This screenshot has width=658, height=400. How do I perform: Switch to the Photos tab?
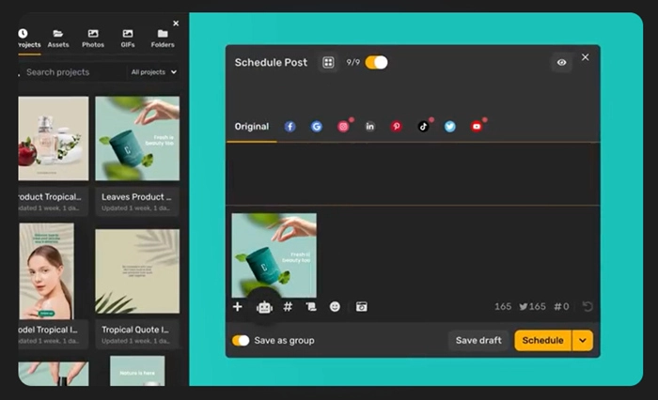point(93,38)
